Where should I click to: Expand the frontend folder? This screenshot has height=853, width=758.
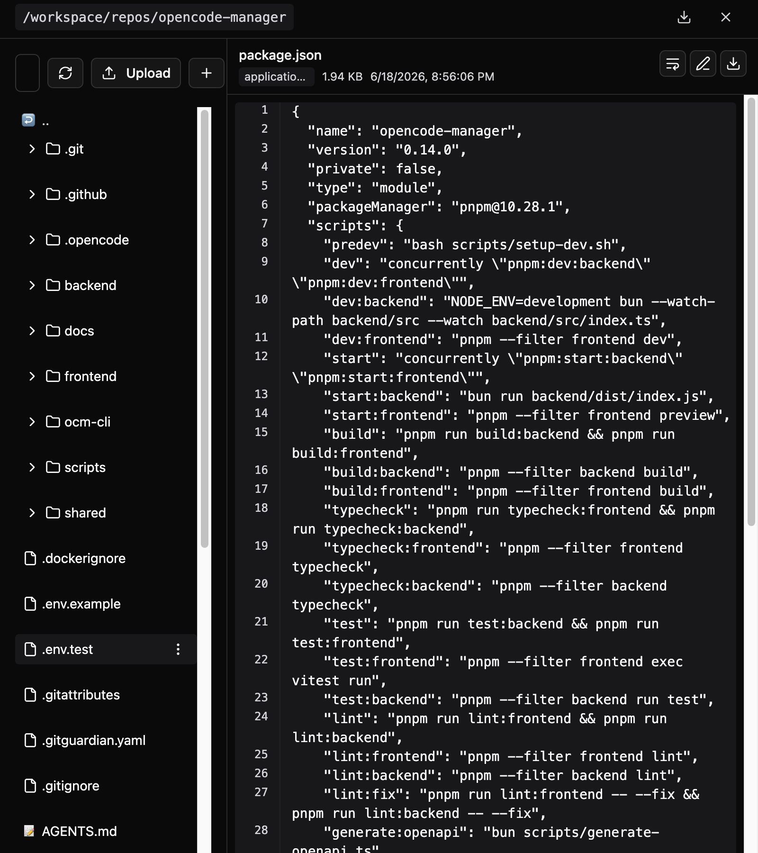point(32,376)
